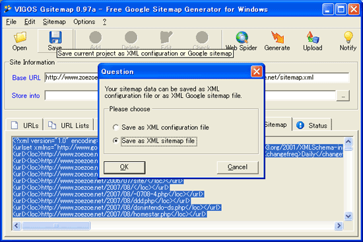363x242 pixels.
Task: Open the Options menu
Action: [84, 22]
